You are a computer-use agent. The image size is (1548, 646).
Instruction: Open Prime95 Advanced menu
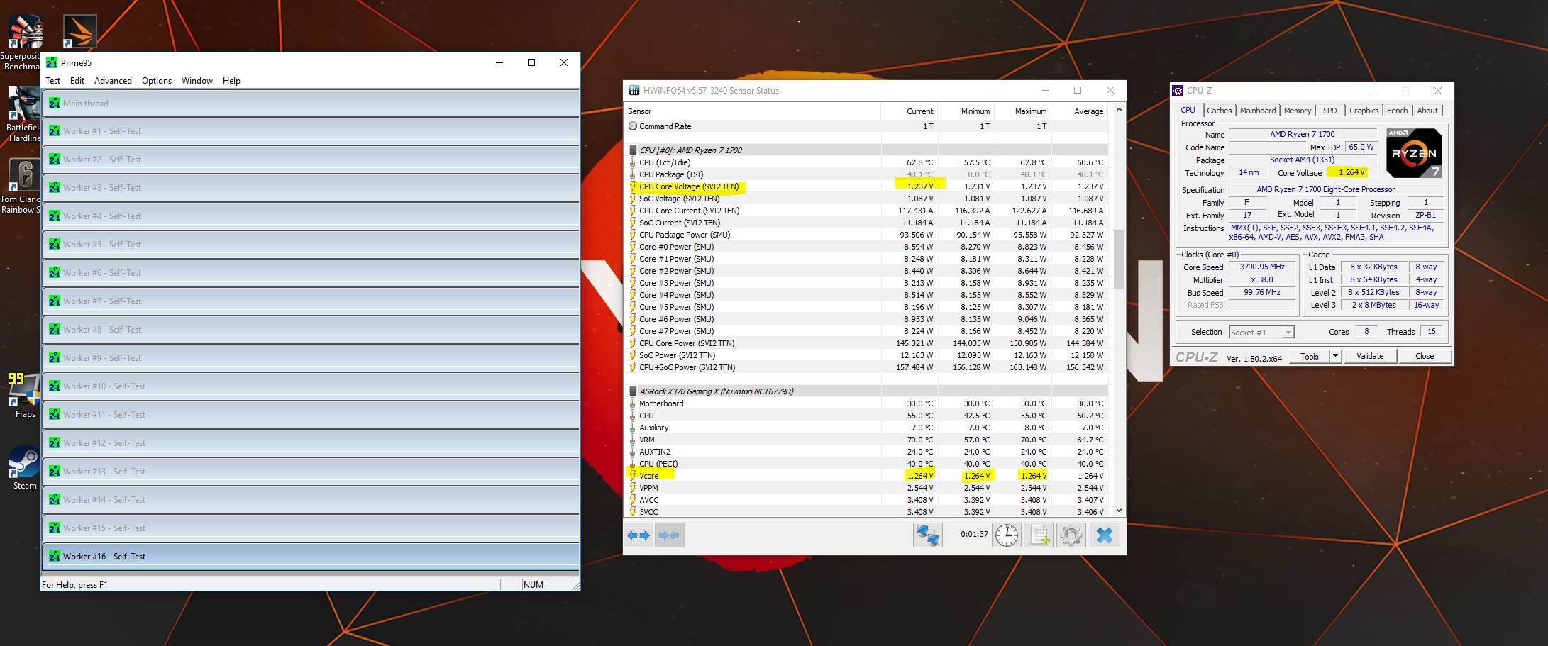coord(113,81)
